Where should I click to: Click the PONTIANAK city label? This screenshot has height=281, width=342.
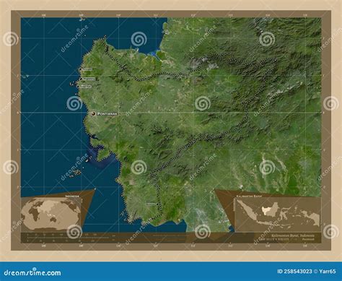point(107,113)
